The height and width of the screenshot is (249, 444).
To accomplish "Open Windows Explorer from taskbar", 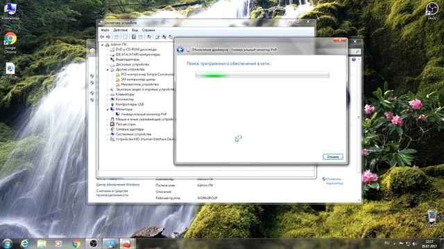I will (42, 243).
